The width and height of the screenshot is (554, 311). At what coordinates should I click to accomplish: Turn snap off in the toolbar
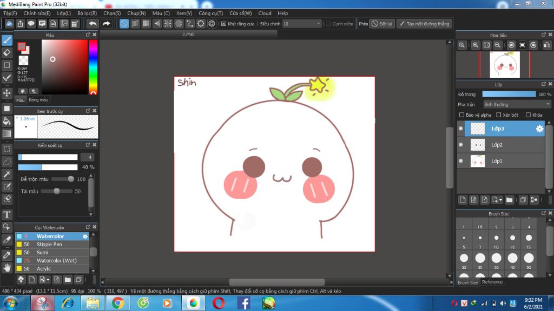point(124,24)
